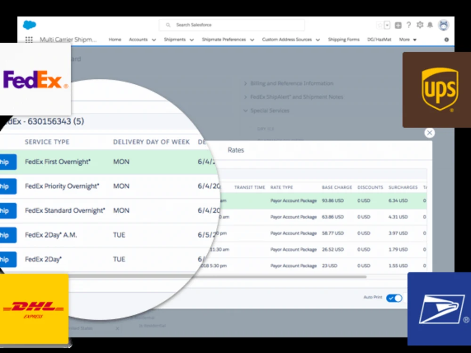Toggle the Auto Print switch

[x=394, y=298]
